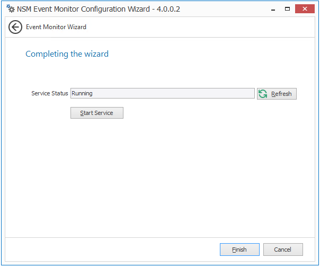Finish the wizard

(239, 250)
